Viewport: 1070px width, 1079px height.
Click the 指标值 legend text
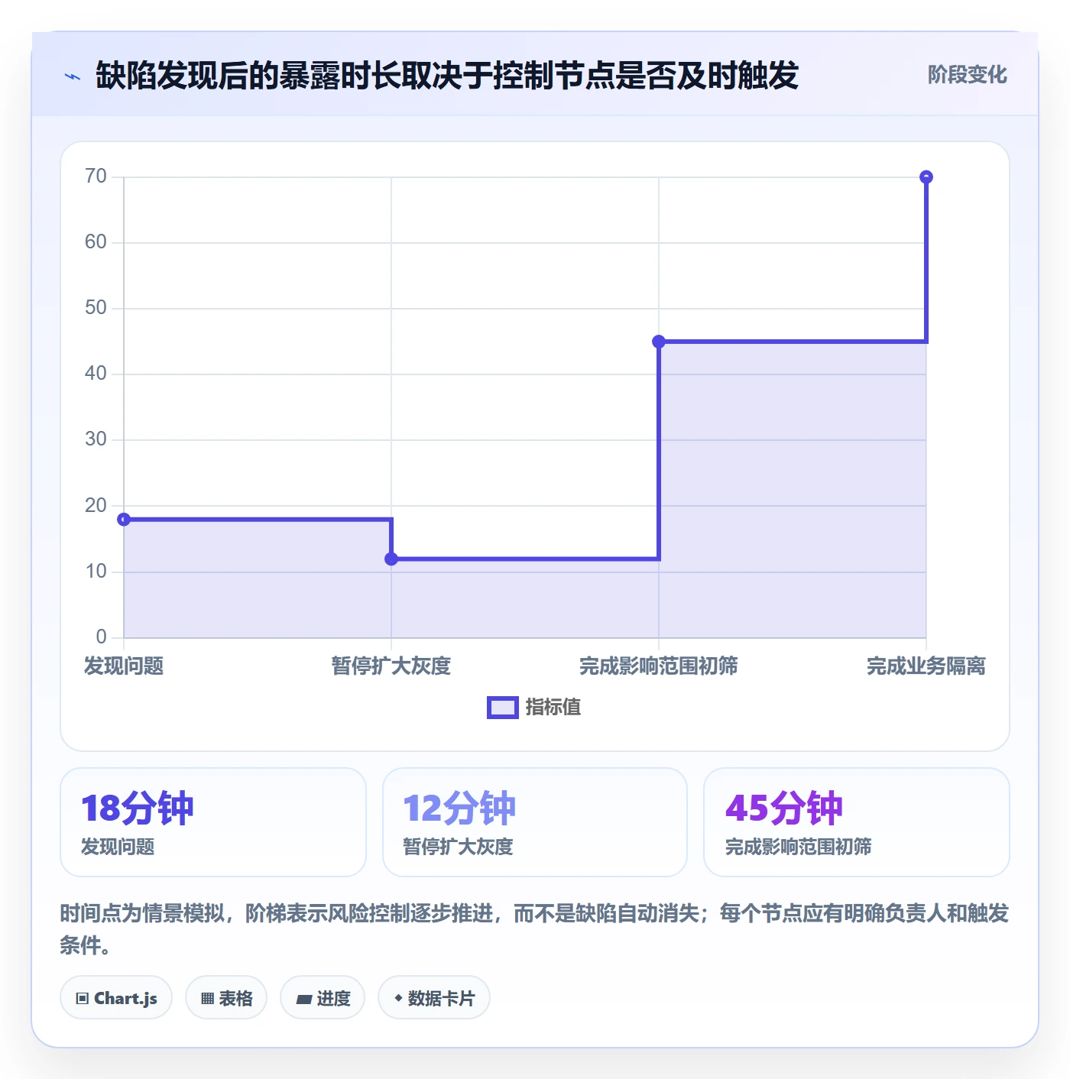click(x=553, y=708)
